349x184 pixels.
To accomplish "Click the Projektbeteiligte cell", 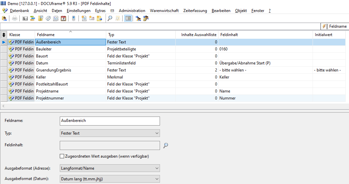I will click(x=141, y=49).
